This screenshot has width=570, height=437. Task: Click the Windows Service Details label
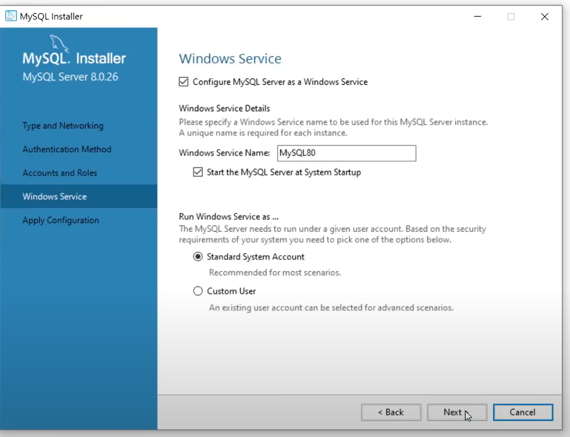click(x=225, y=108)
